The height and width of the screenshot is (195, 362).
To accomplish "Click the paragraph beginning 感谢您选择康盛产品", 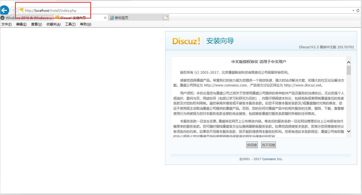I will (259, 83).
